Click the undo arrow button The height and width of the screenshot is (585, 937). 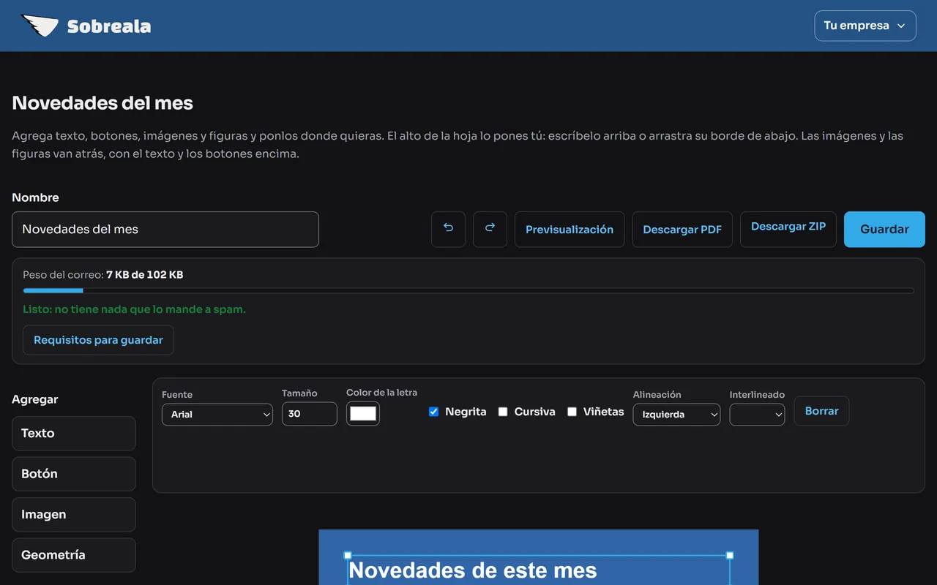point(448,229)
